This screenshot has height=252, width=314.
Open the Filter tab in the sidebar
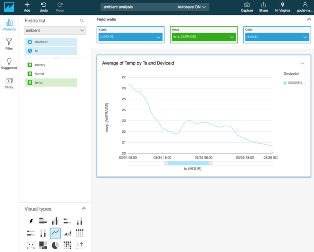point(9,44)
